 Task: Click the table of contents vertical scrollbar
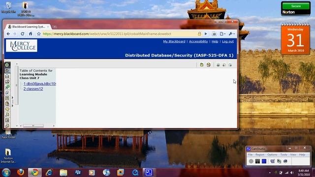point(17,85)
